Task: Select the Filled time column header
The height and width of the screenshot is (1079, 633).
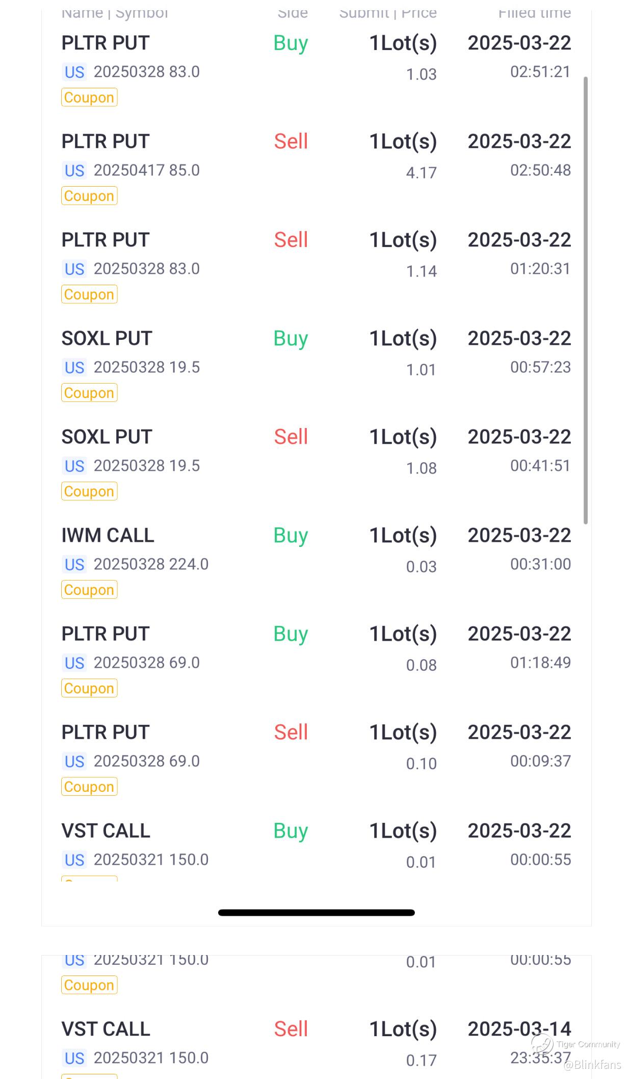Action: [534, 13]
